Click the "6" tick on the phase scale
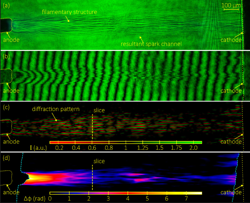Image resolution: width=250 pixels, height=203 pixels. (x=167, y=199)
